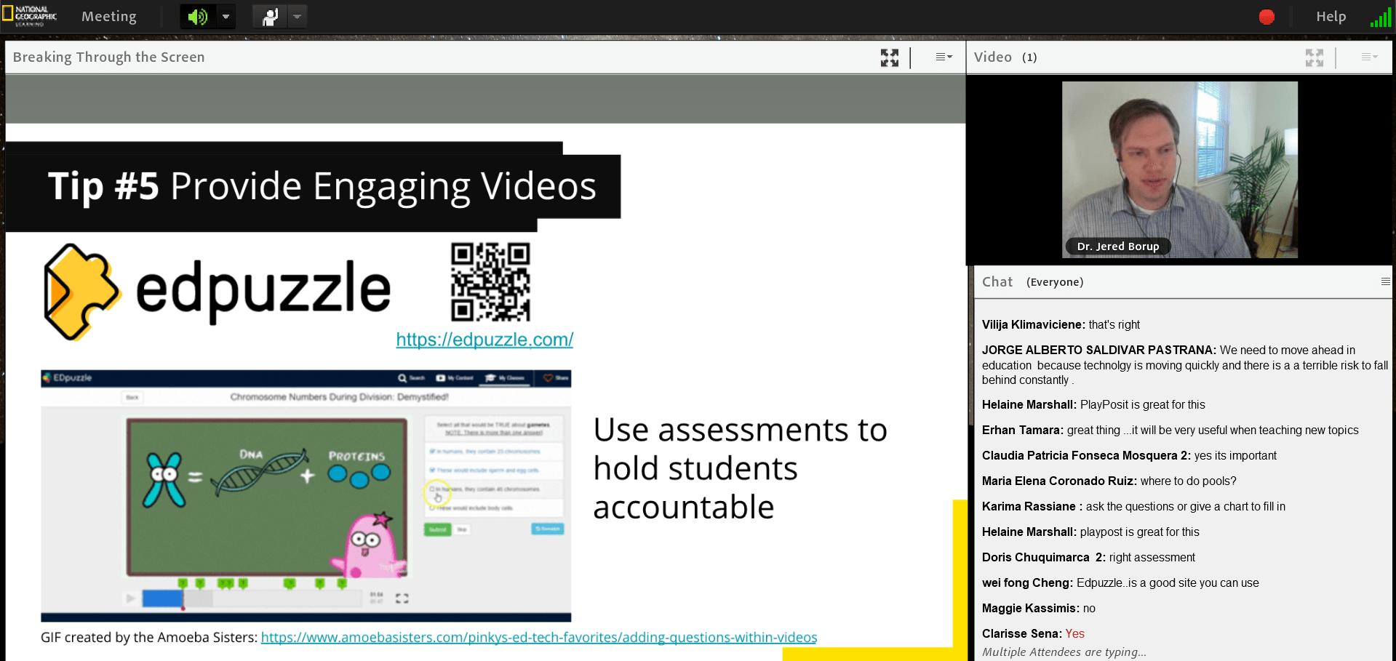Select Maria Elena Coronado Ruiz's message
This screenshot has height=661, width=1396.
click(x=1109, y=481)
